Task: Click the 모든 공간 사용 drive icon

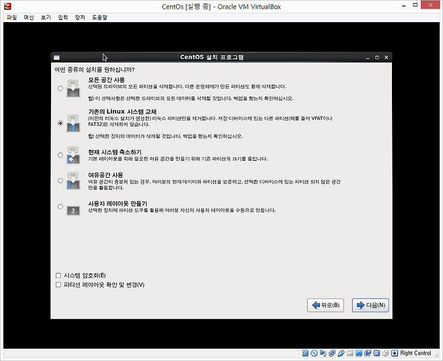Action: (x=73, y=89)
